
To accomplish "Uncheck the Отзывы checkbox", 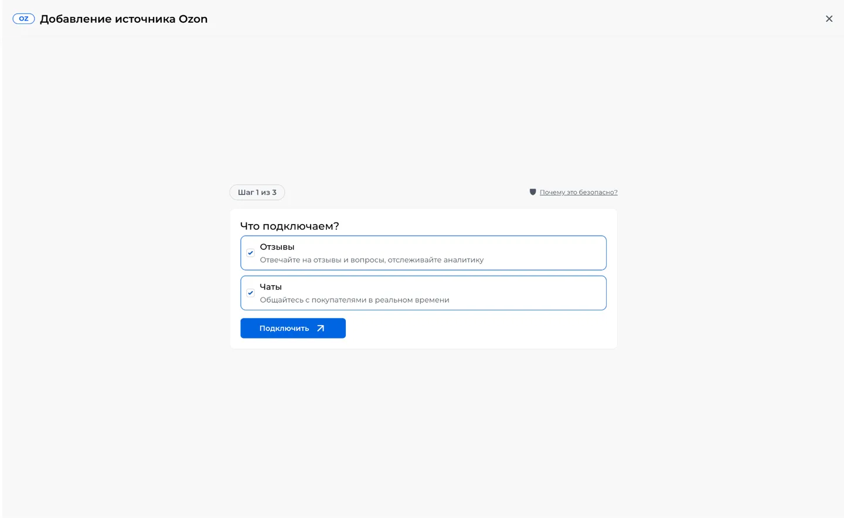I will [x=250, y=253].
